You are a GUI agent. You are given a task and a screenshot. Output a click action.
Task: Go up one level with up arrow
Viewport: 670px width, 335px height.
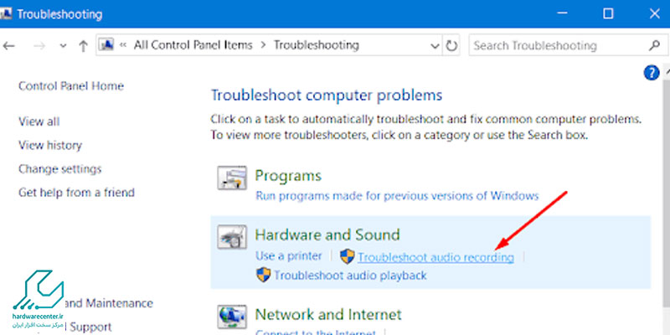point(83,46)
